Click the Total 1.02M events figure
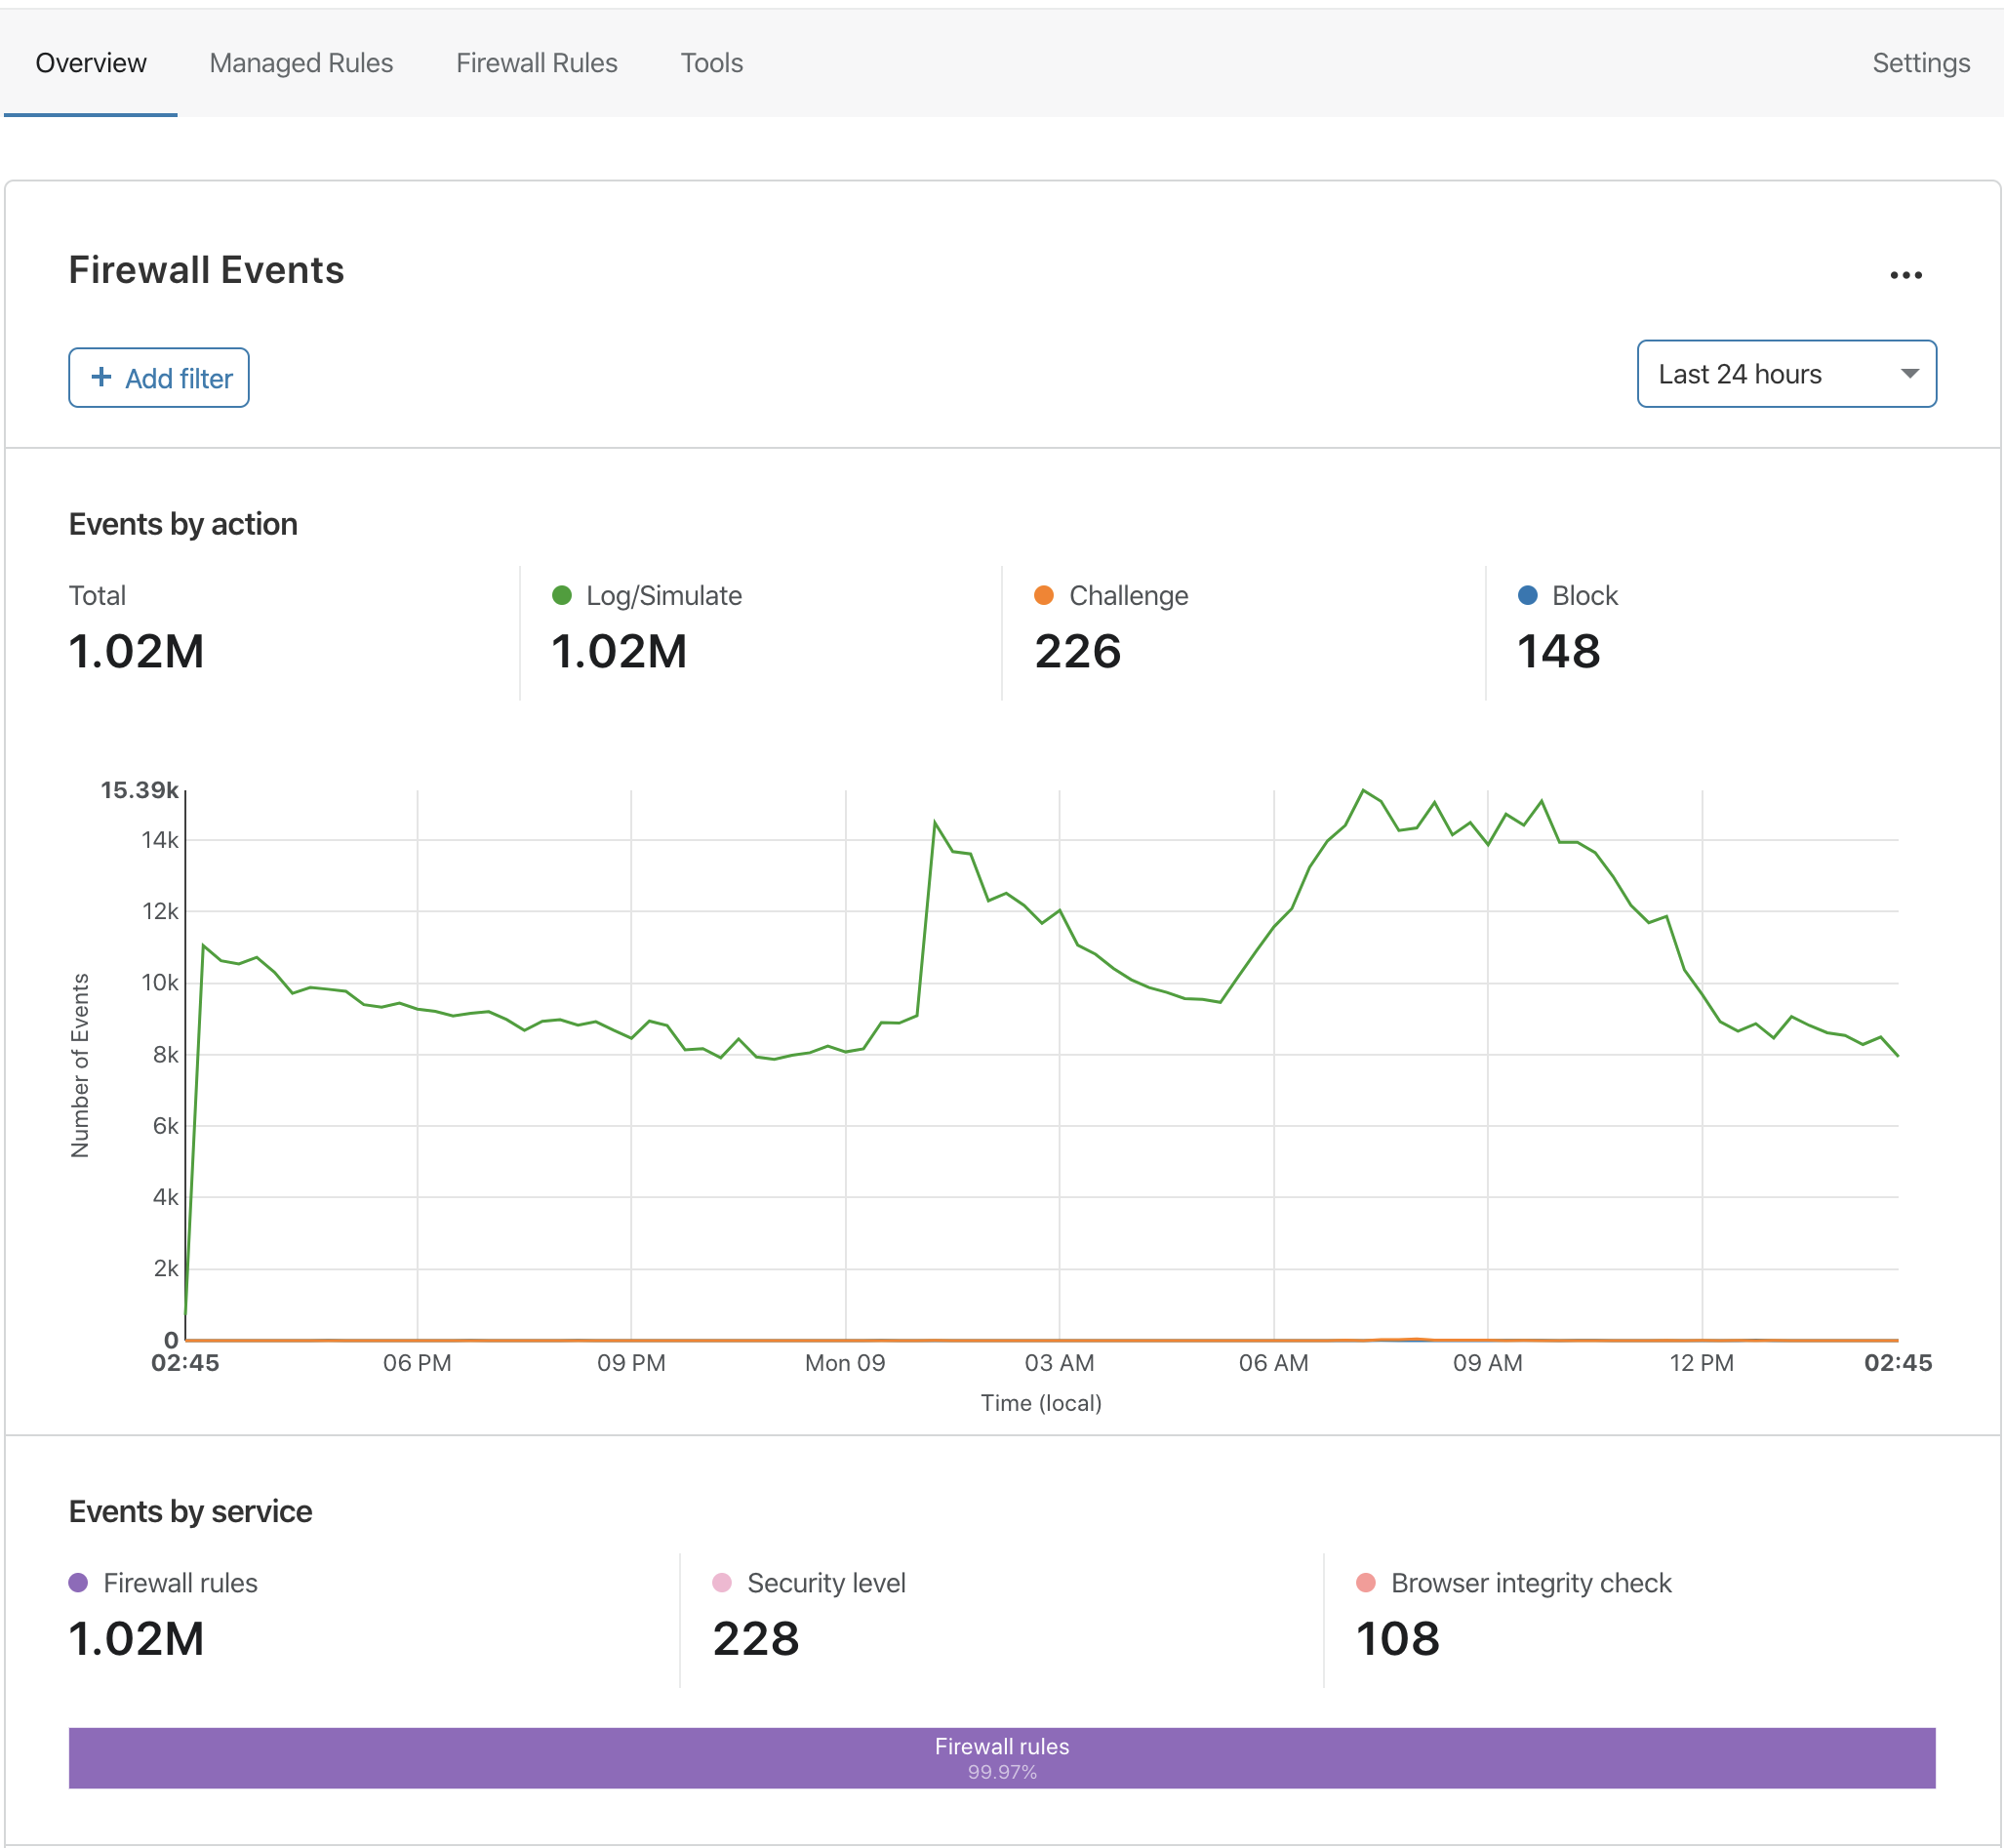Screen dimensions: 2004x1848 pyautogui.click(x=137, y=651)
